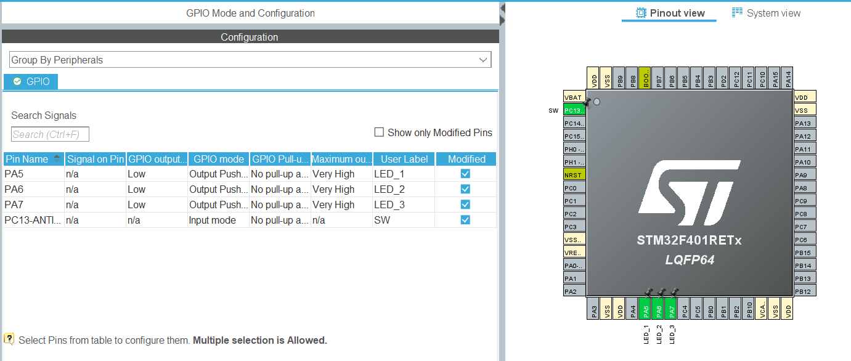The height and width of the screenshot is (361, 851).
Task: Click the User Label column header
Action: pos(404,159)
